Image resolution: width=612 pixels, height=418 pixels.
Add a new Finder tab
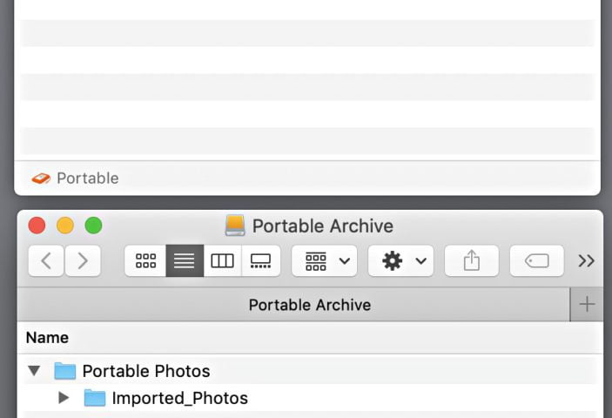point(587,304)
